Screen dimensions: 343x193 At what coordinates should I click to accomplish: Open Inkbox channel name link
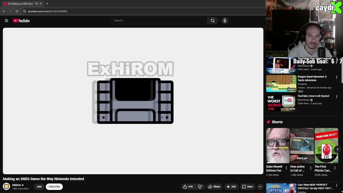16,185
